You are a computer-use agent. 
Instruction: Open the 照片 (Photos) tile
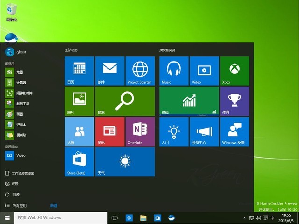coord(79,101)
